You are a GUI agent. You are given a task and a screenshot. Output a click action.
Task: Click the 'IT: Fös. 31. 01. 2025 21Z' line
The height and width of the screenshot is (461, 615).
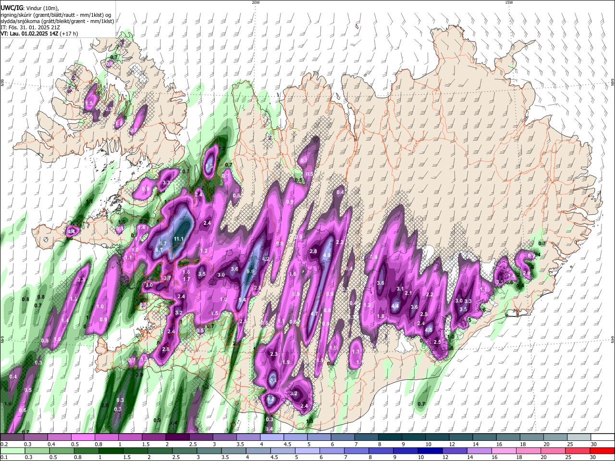click(30, 27)
